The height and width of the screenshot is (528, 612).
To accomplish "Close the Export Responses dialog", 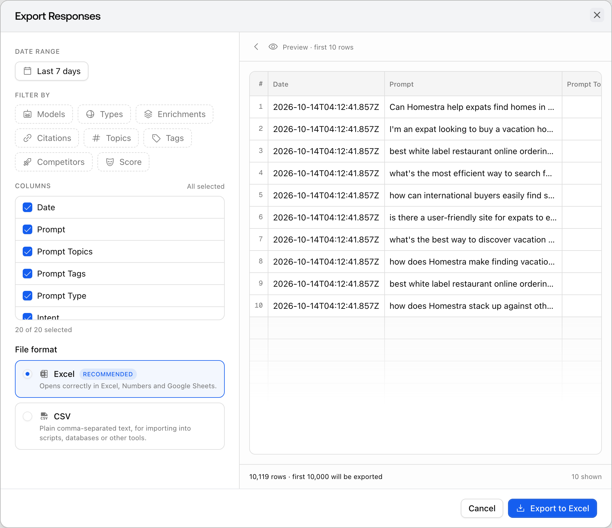I will click(597, 15).
